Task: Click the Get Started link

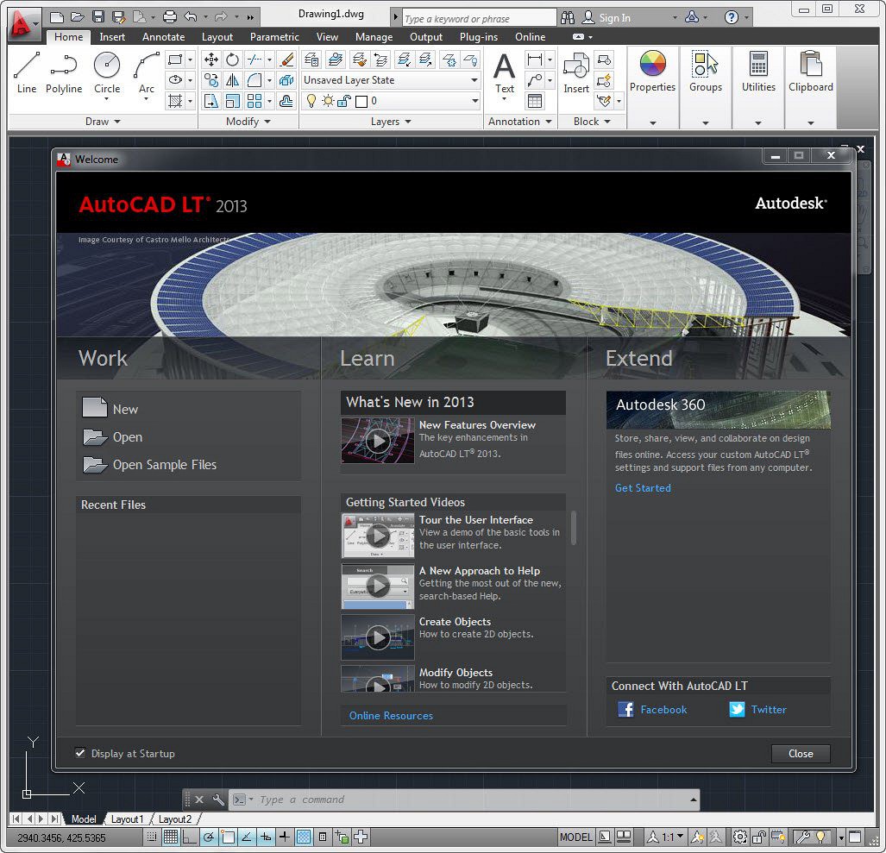Action: click(x=643, y=488)
